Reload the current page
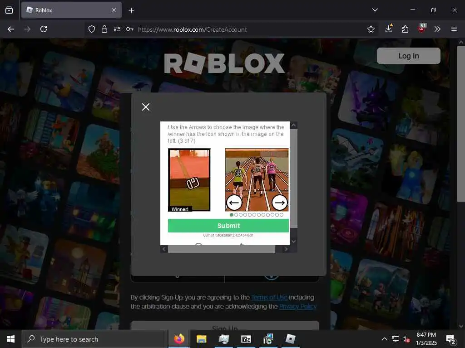The image size is (465, 348). 44,29
